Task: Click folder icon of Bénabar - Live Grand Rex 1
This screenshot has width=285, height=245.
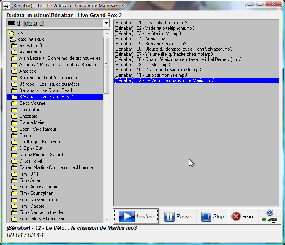Action: pos(14,90)
